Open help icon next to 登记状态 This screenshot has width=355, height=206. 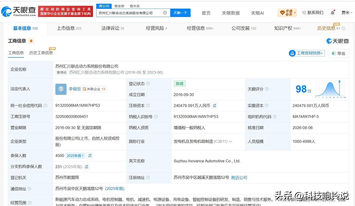pos(148,84)
